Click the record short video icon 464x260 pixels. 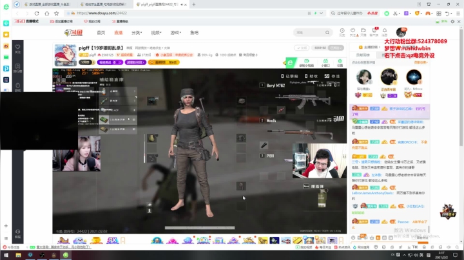tap(306, 62)
